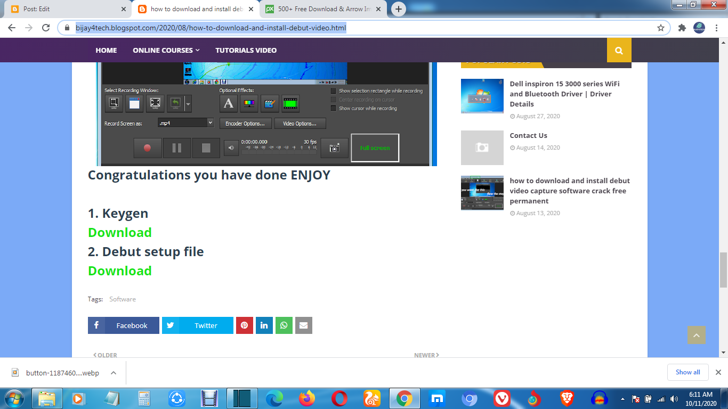Bookmark this page with the star icon
Image resolution: width=728 pixels, height=409 pixels.
click(x=661, y=28)
